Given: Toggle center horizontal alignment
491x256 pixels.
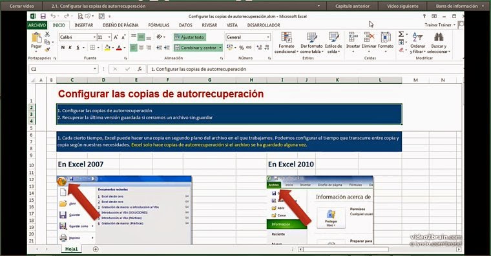Looking at the screenshot, I should coord(141,48).
